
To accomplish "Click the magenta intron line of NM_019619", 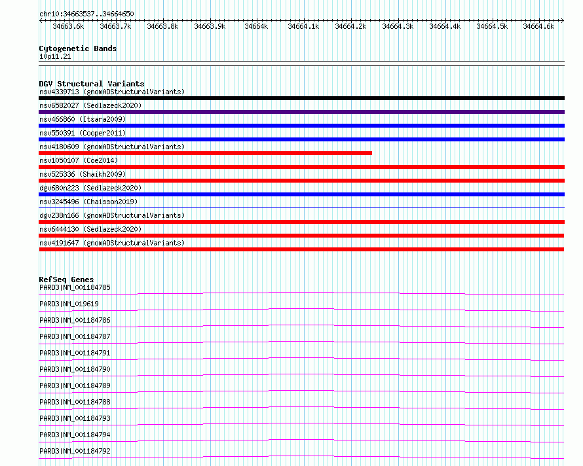I will tap(301, 309).
